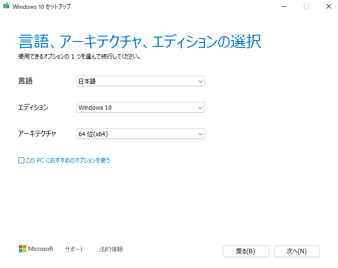Close the Windows 10 setup window

coord(329,6)
